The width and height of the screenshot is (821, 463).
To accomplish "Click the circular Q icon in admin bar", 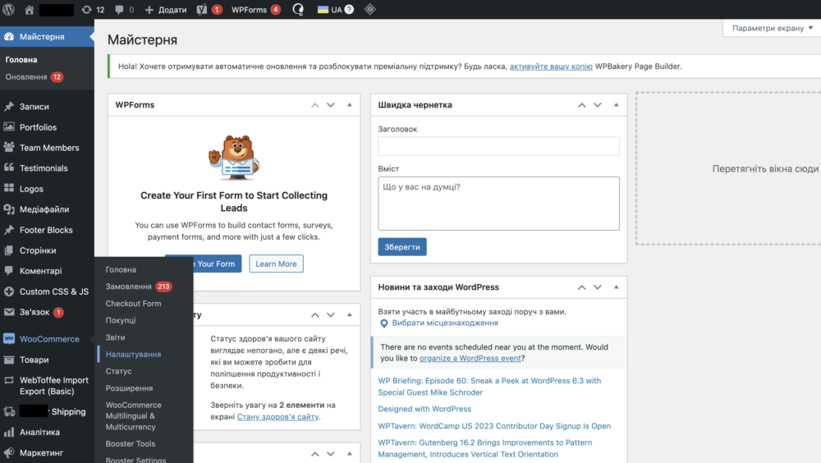I will [x=298, y=9].
